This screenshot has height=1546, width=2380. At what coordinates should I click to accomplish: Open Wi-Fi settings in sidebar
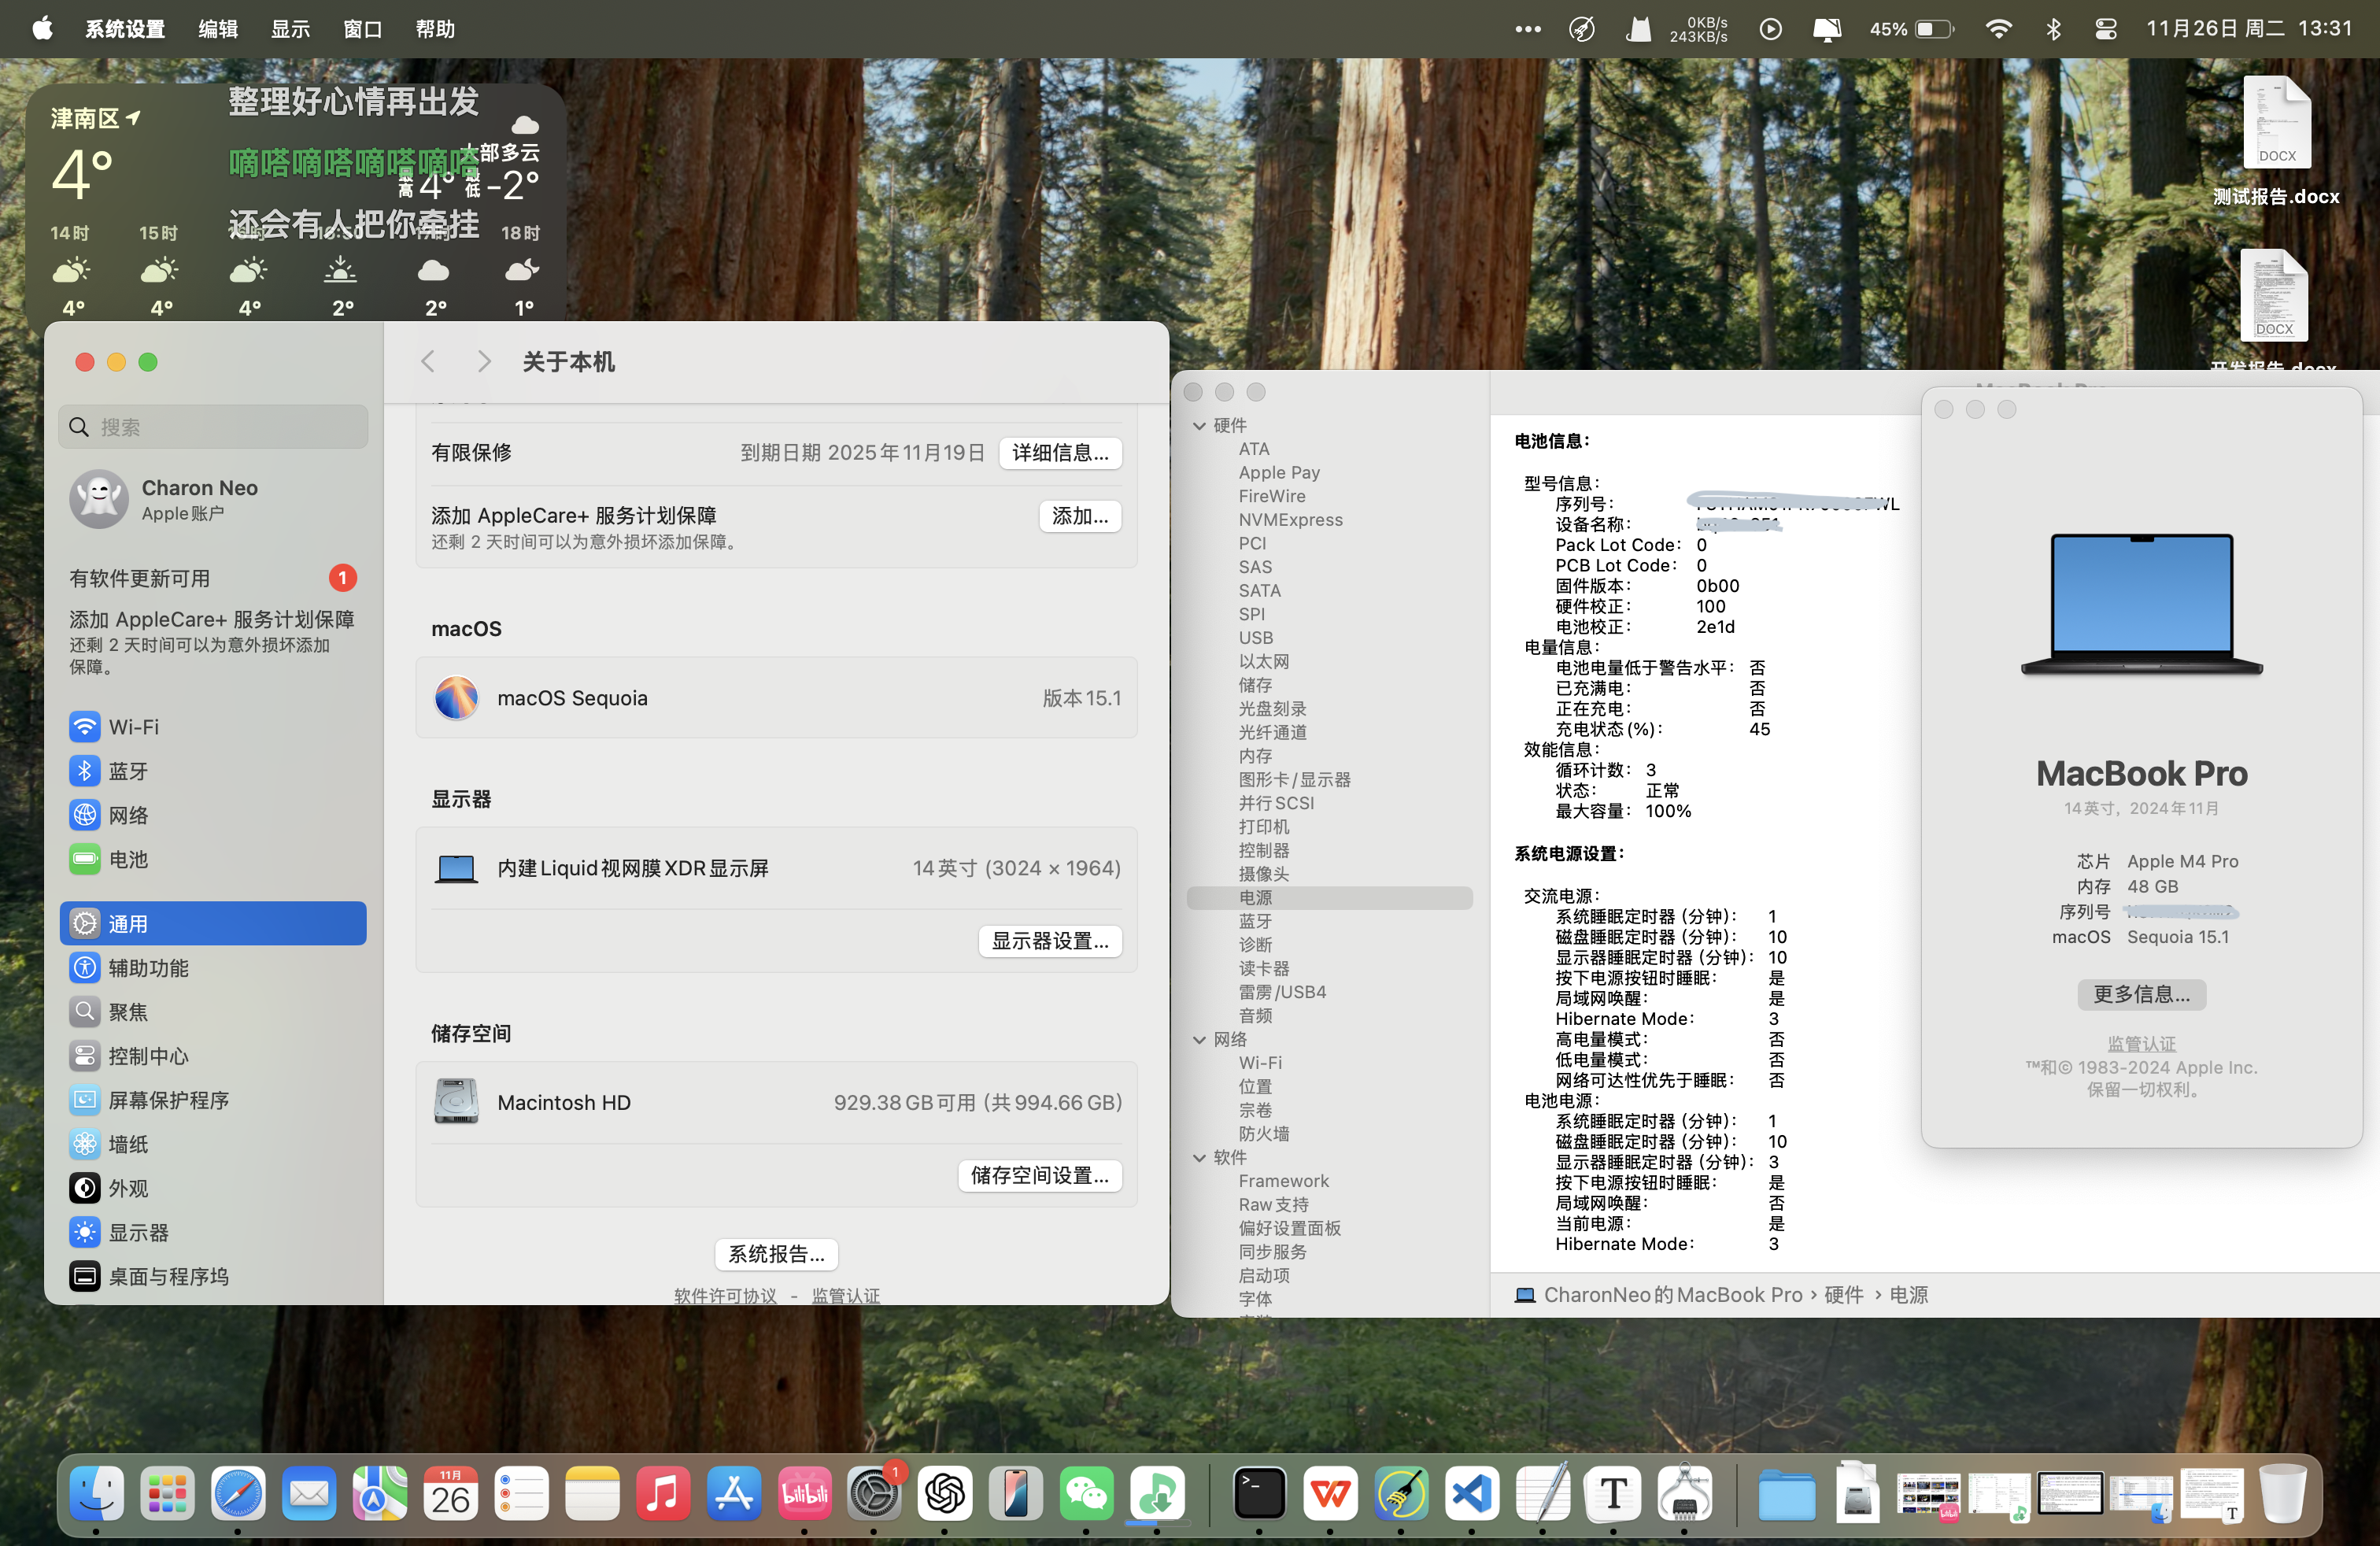tap(133, 727)
